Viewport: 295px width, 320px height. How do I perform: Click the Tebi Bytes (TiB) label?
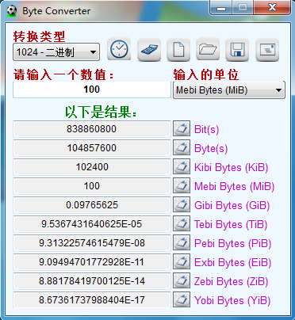click(x=231, y=224)
